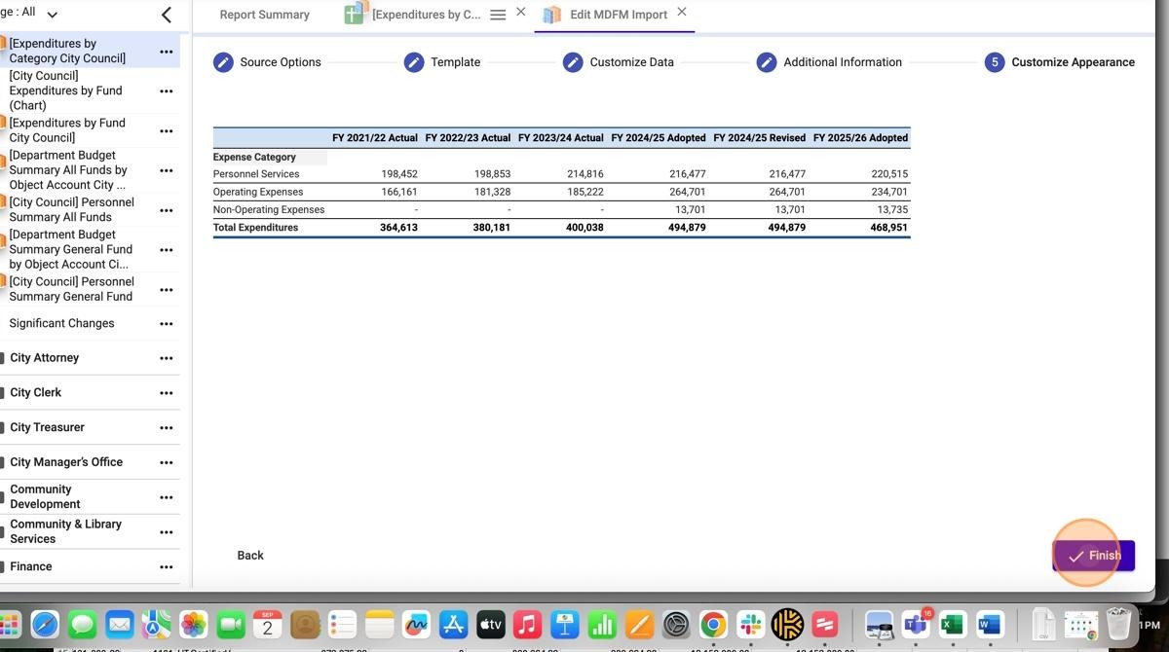
Task: Close the [Expenditures by C... tab
Action: 520,13
